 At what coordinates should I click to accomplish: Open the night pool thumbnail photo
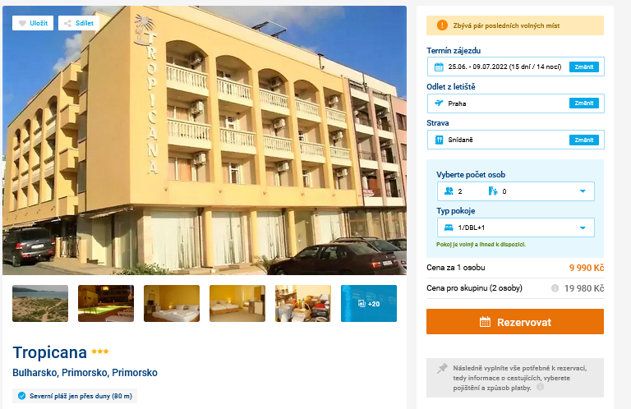[x=106, y=304]
